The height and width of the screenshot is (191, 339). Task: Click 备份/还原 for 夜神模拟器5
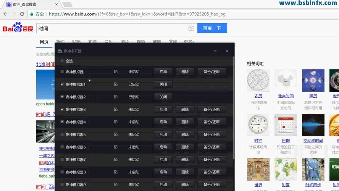coord(211,134)
